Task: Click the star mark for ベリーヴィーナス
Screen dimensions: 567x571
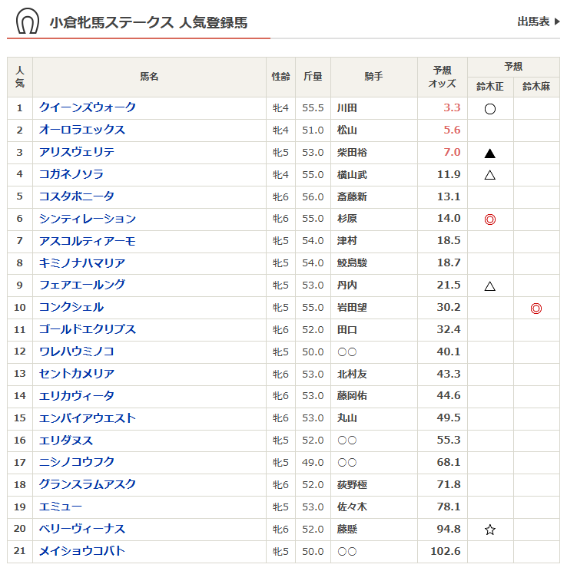Action: pos(490,530)
